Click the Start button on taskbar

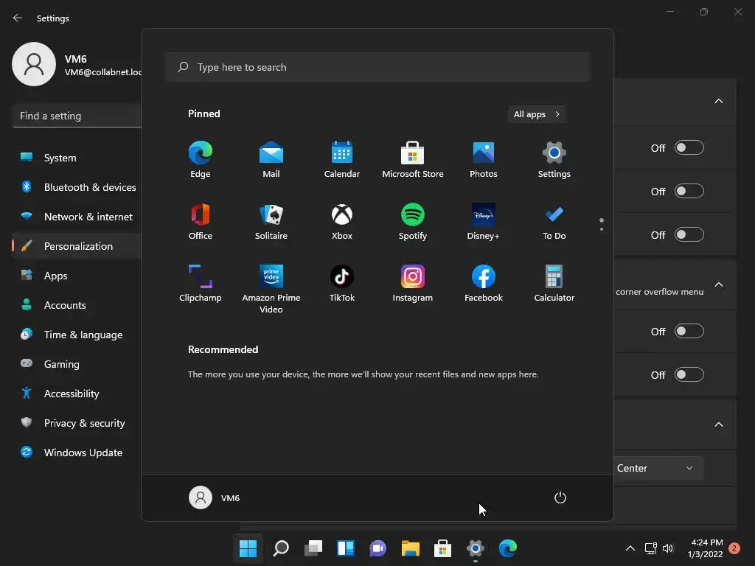click(248, 548)
